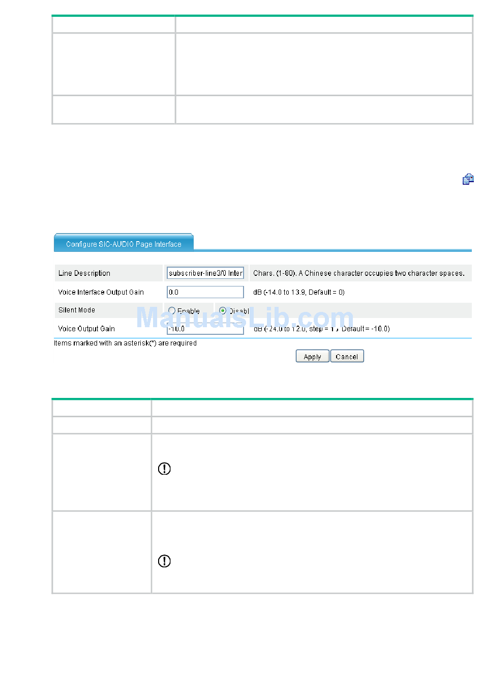The width and height of the screenshot is (483, 690).
Task: Select Disable for Silent Mode
Action: pos(223,310)
